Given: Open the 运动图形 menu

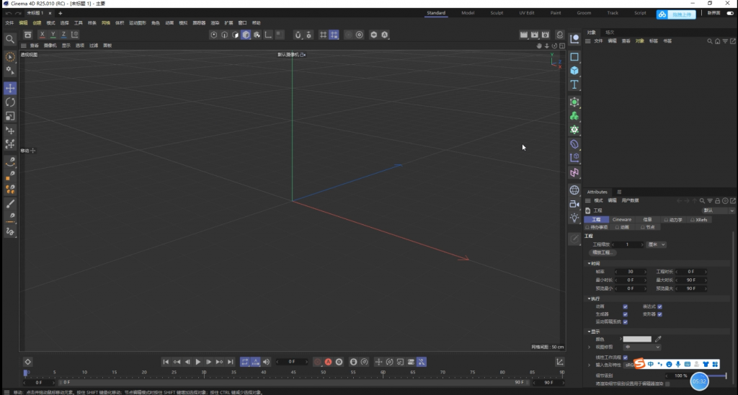Looking at the screenshot, I should [x=138, y=22].
